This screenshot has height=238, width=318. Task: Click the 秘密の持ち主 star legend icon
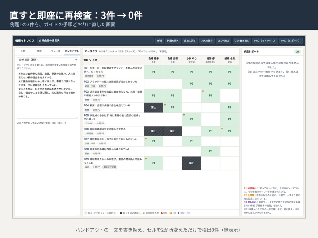pos(144,213)
